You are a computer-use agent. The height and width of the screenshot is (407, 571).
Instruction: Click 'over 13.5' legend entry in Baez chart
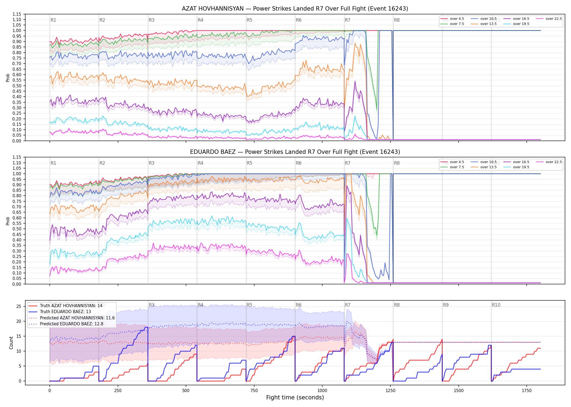484,167
